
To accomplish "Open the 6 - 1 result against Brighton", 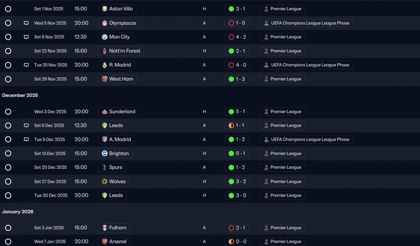I will pos(237,154).
